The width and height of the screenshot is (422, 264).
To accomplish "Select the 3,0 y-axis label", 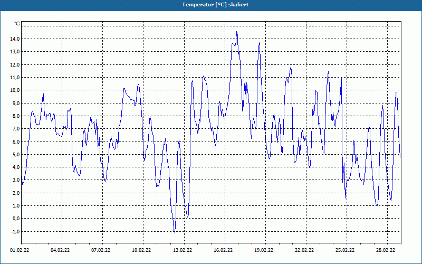I will [x=16, y=180].
